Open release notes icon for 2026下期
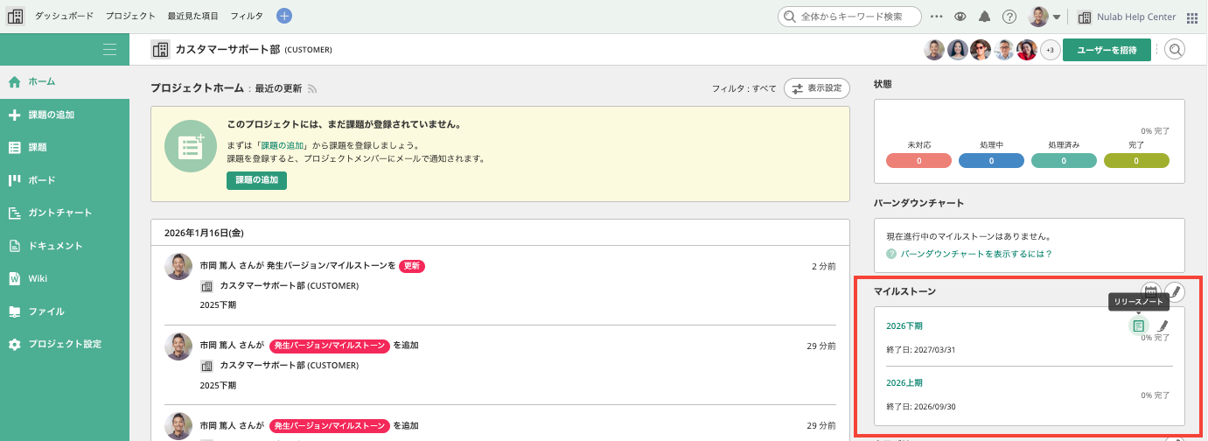The height and width of the screenshot is (441, 1208). [1138, 325]
